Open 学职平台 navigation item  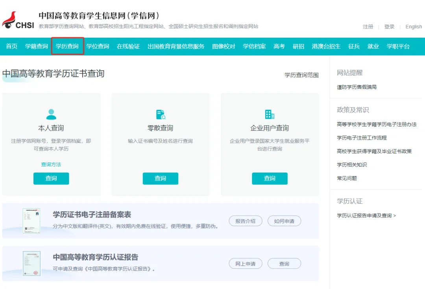point(398,46)
